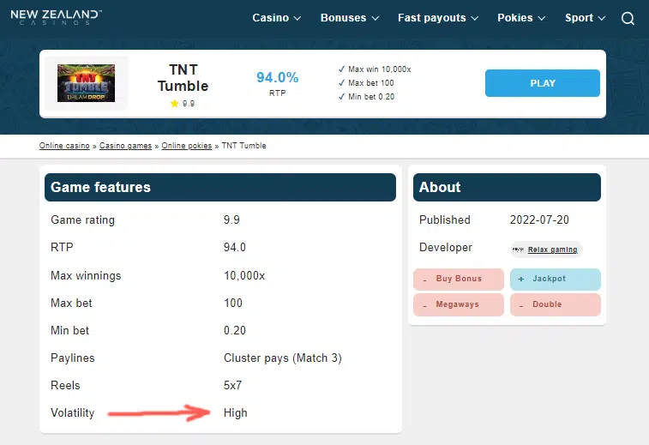
Task: Click the RTP value 94.0 in table
Action: (235, 247)
